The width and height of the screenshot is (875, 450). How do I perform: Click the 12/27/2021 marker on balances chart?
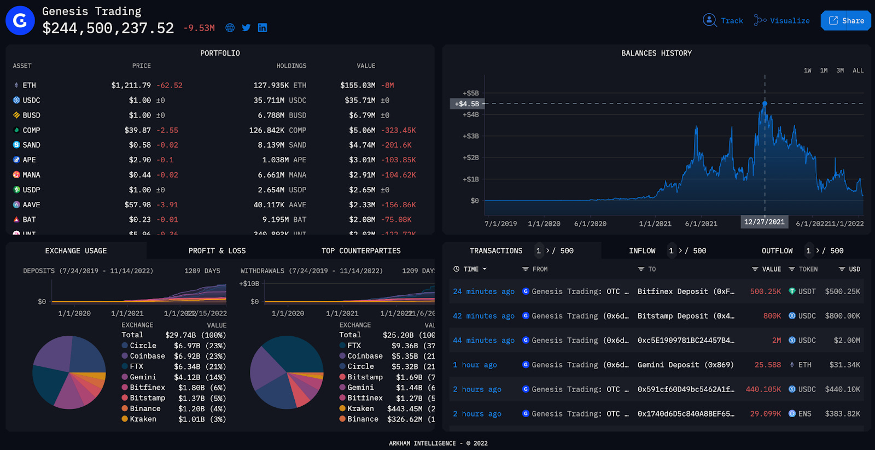pyautogui.click(x=765, y=103)
